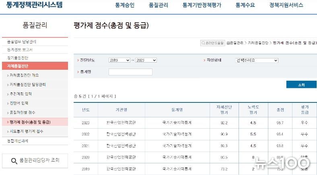The height and width of the screenshot is (175, 317).
Task: Click the home icon in the breadcrumb
Action: pyautogui.click(x=228, y=43)
